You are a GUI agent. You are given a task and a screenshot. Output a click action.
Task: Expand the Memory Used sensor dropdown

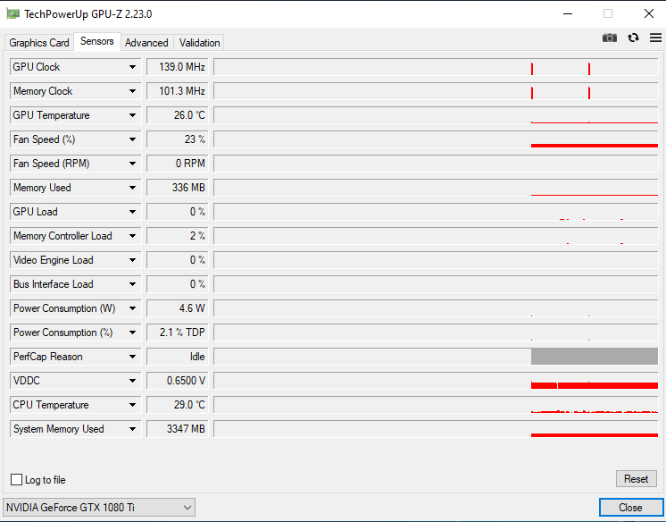[x=132, y=188]
